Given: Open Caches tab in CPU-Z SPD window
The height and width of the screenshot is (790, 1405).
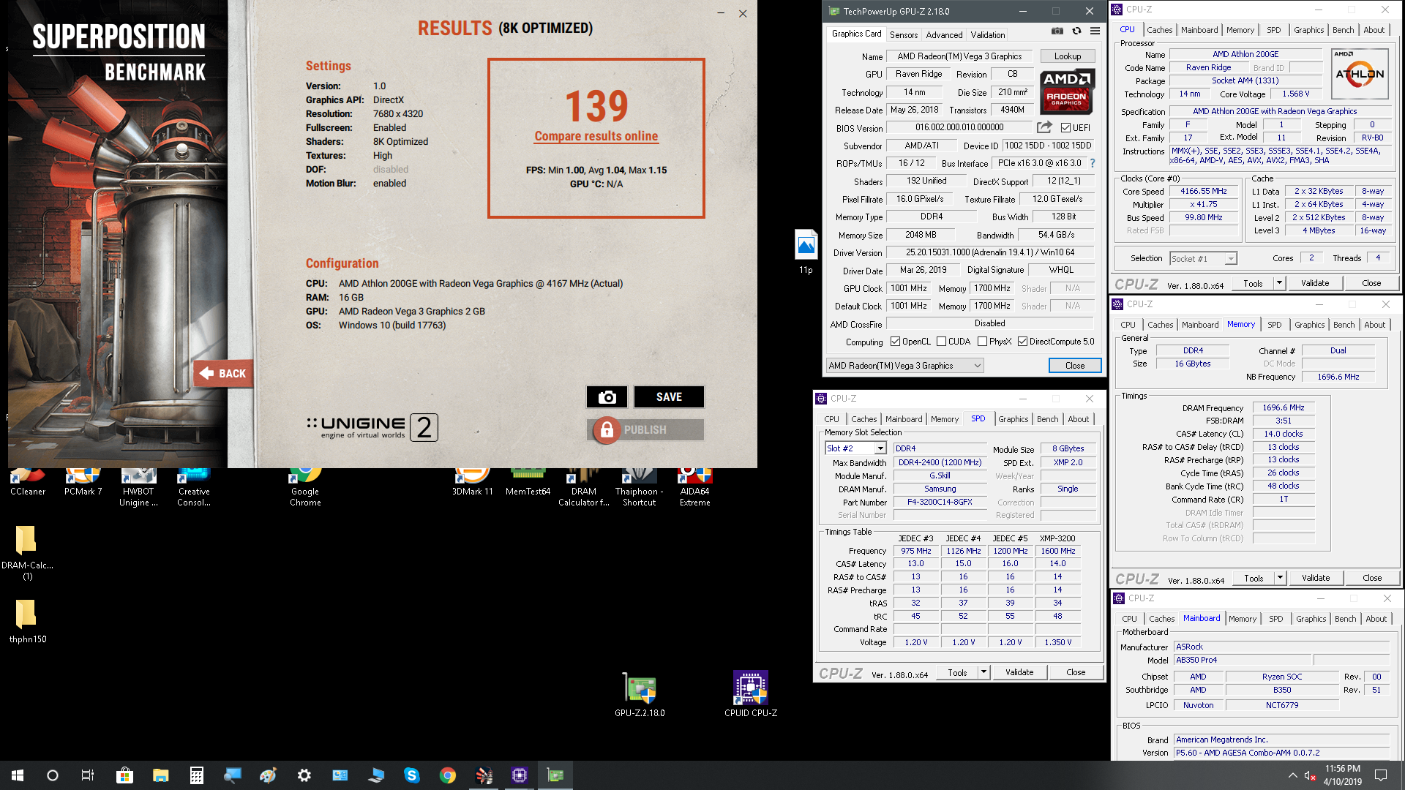Looking at the screenshot, I should (863, 419).
